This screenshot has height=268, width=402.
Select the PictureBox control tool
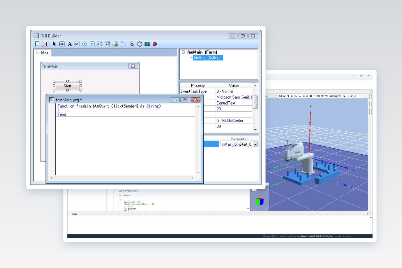click(x=115, y=44)
